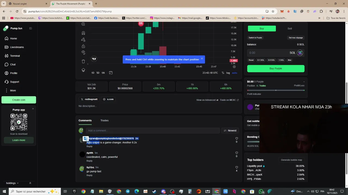Choose the 0.1 SOL preset amount
Viewport: 348px width, 195px height.
tap(261, 60)
